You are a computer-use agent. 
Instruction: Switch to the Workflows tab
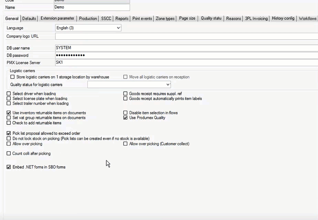coord(307,18)
